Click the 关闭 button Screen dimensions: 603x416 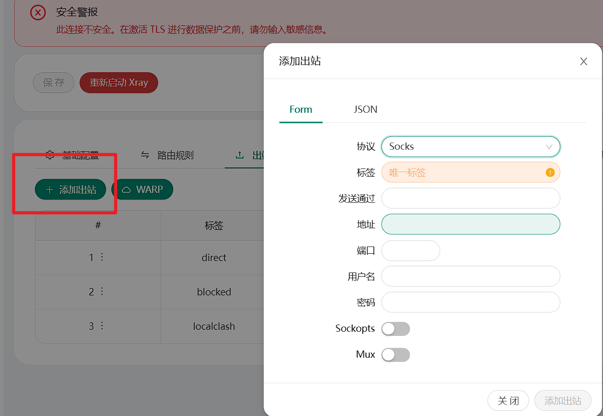pyautogui.click(x=508, y=400)
